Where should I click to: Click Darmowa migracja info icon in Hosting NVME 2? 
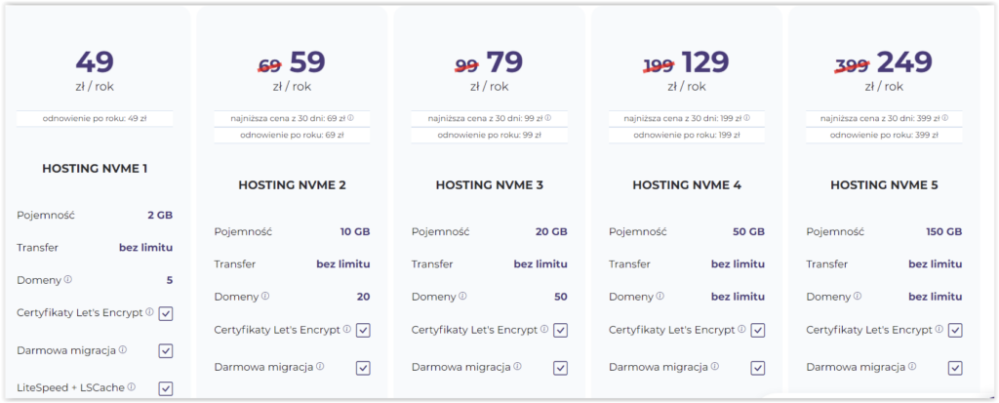pyautogui.click(x=320, y=367)
